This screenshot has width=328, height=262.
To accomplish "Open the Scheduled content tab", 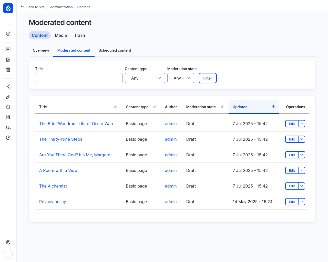I will pos(115,50).
